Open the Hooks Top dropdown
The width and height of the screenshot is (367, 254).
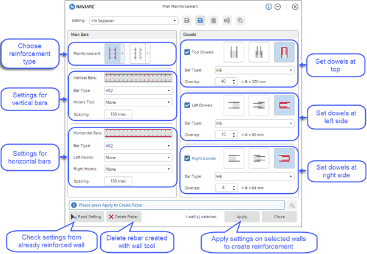(138, 103)
